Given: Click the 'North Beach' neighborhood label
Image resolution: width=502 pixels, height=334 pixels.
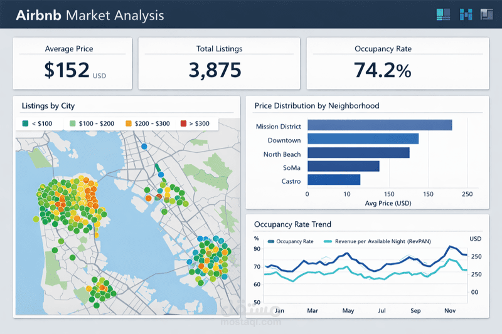Looking at the screenshot, I should point(282,154).
